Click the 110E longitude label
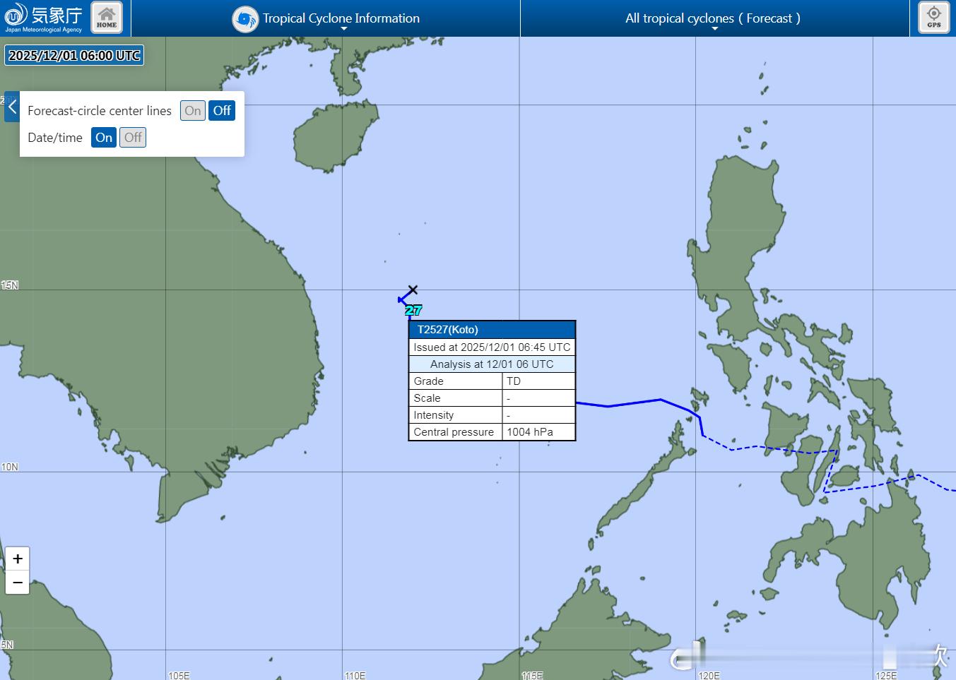The image size is (956, 680). click(355, 675)
